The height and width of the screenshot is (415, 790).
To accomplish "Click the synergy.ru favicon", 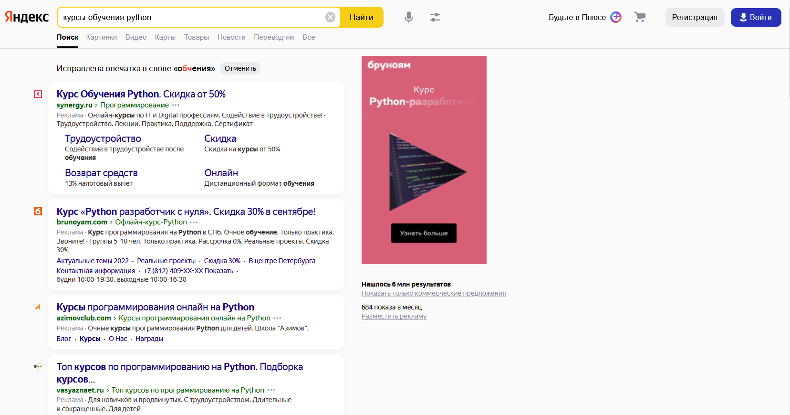I will (x=38, y=94).
